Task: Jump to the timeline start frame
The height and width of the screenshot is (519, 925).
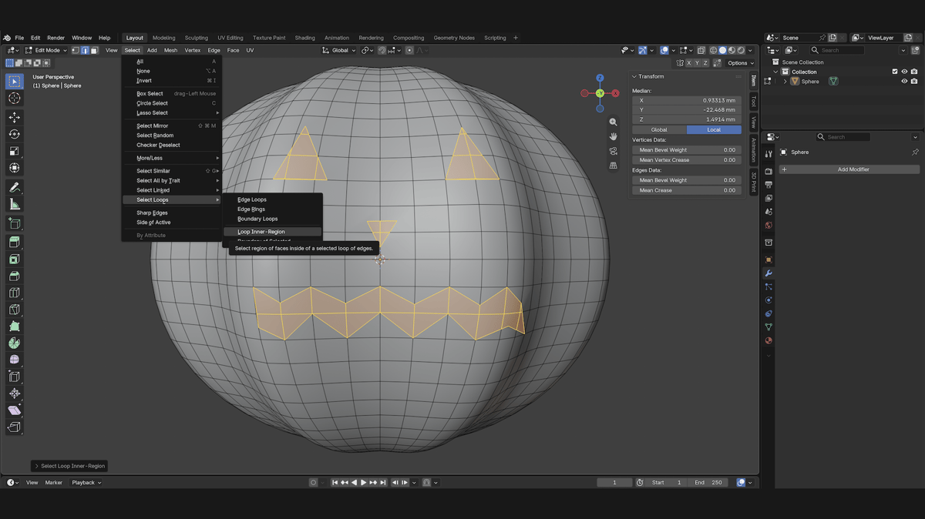Action: (335, 483)
